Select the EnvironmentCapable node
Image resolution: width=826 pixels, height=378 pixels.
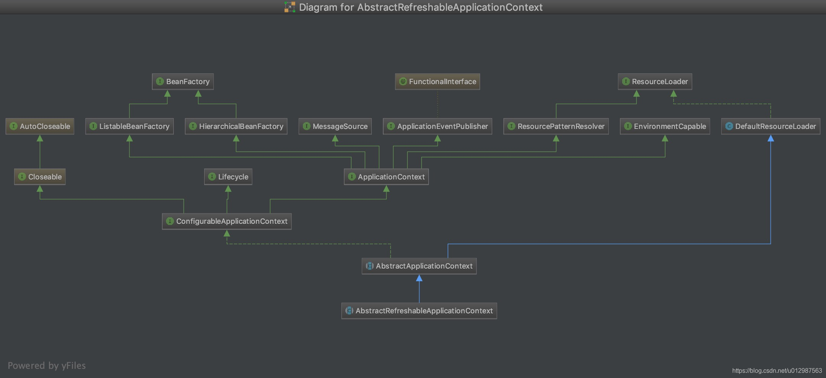coord(664,126)
